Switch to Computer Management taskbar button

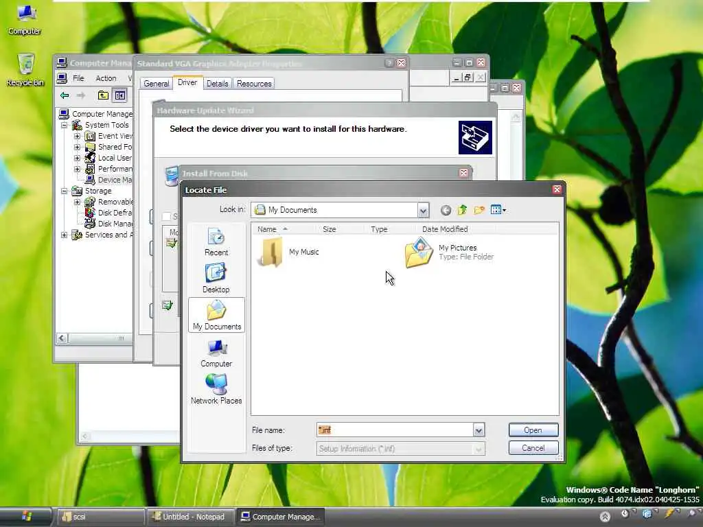[x=280, y=517]
